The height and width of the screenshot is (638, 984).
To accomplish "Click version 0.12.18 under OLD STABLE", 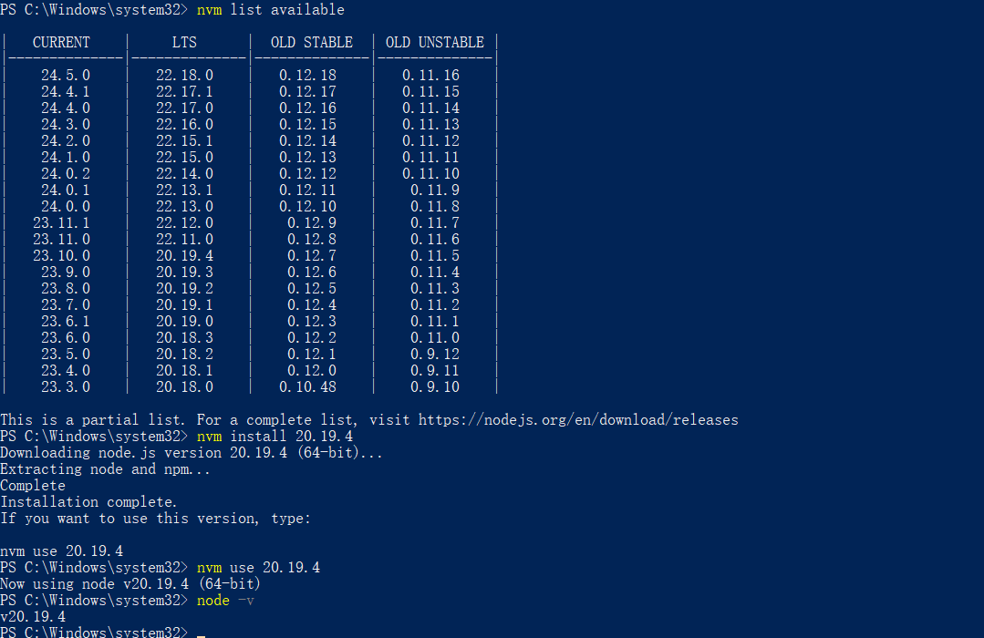I will (307, 76).
